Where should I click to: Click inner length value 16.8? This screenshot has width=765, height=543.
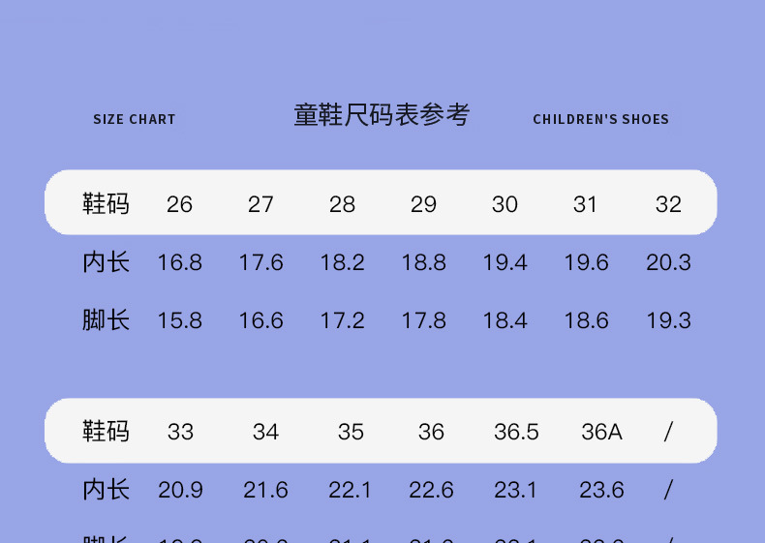(x=179, y=262)
